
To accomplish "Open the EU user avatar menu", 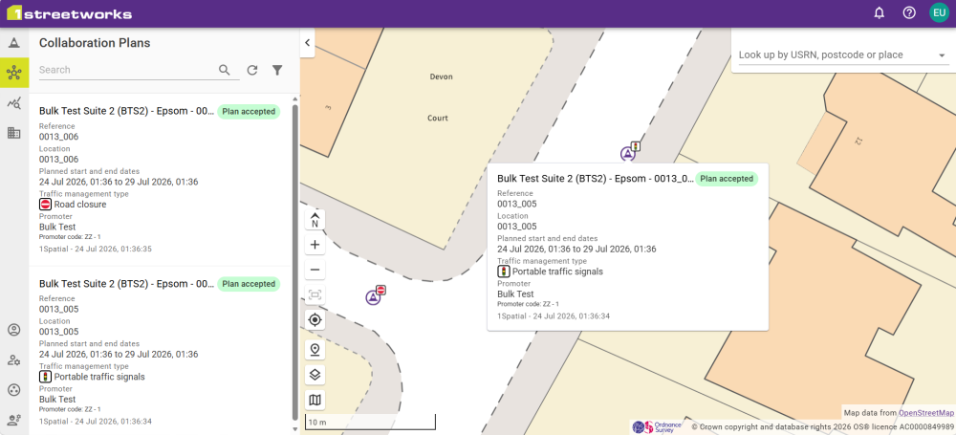I will (939, 12).
